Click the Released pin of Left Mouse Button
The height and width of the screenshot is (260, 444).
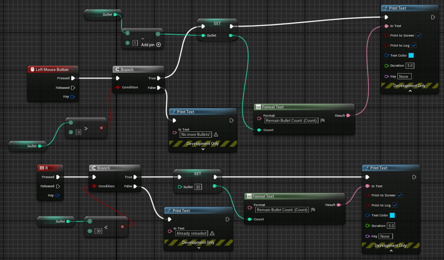point(73,88)
